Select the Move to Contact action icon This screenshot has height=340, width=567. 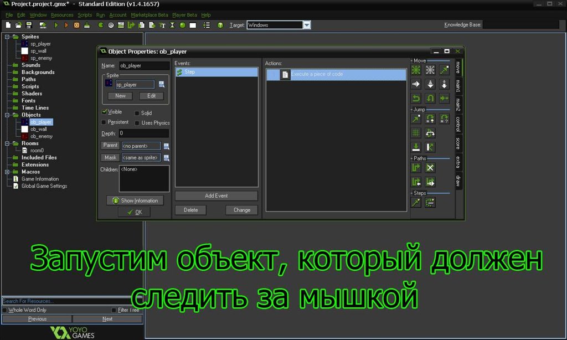click(416, 147)
